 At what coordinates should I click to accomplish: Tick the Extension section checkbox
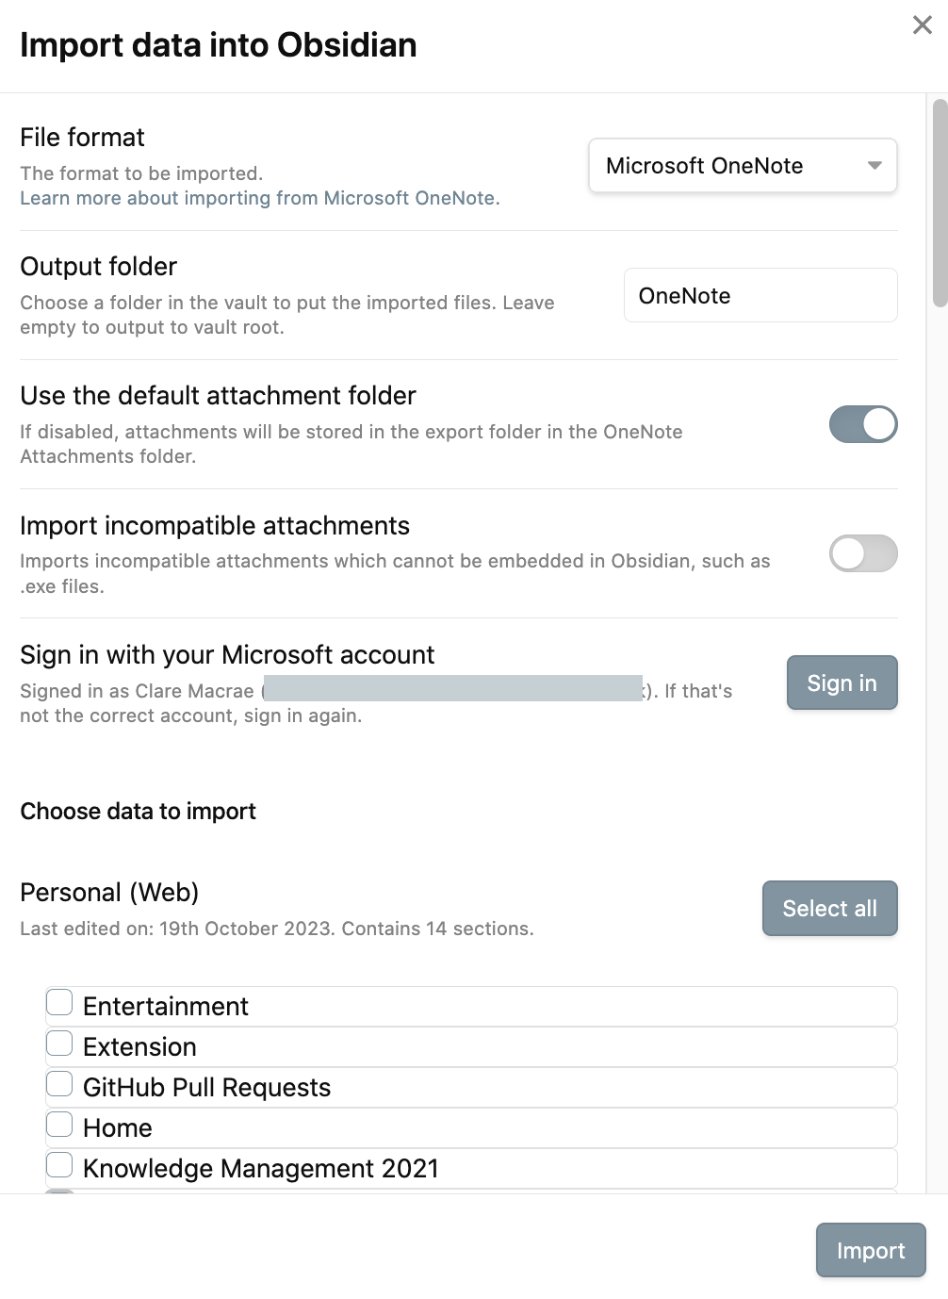[59, 1043]
